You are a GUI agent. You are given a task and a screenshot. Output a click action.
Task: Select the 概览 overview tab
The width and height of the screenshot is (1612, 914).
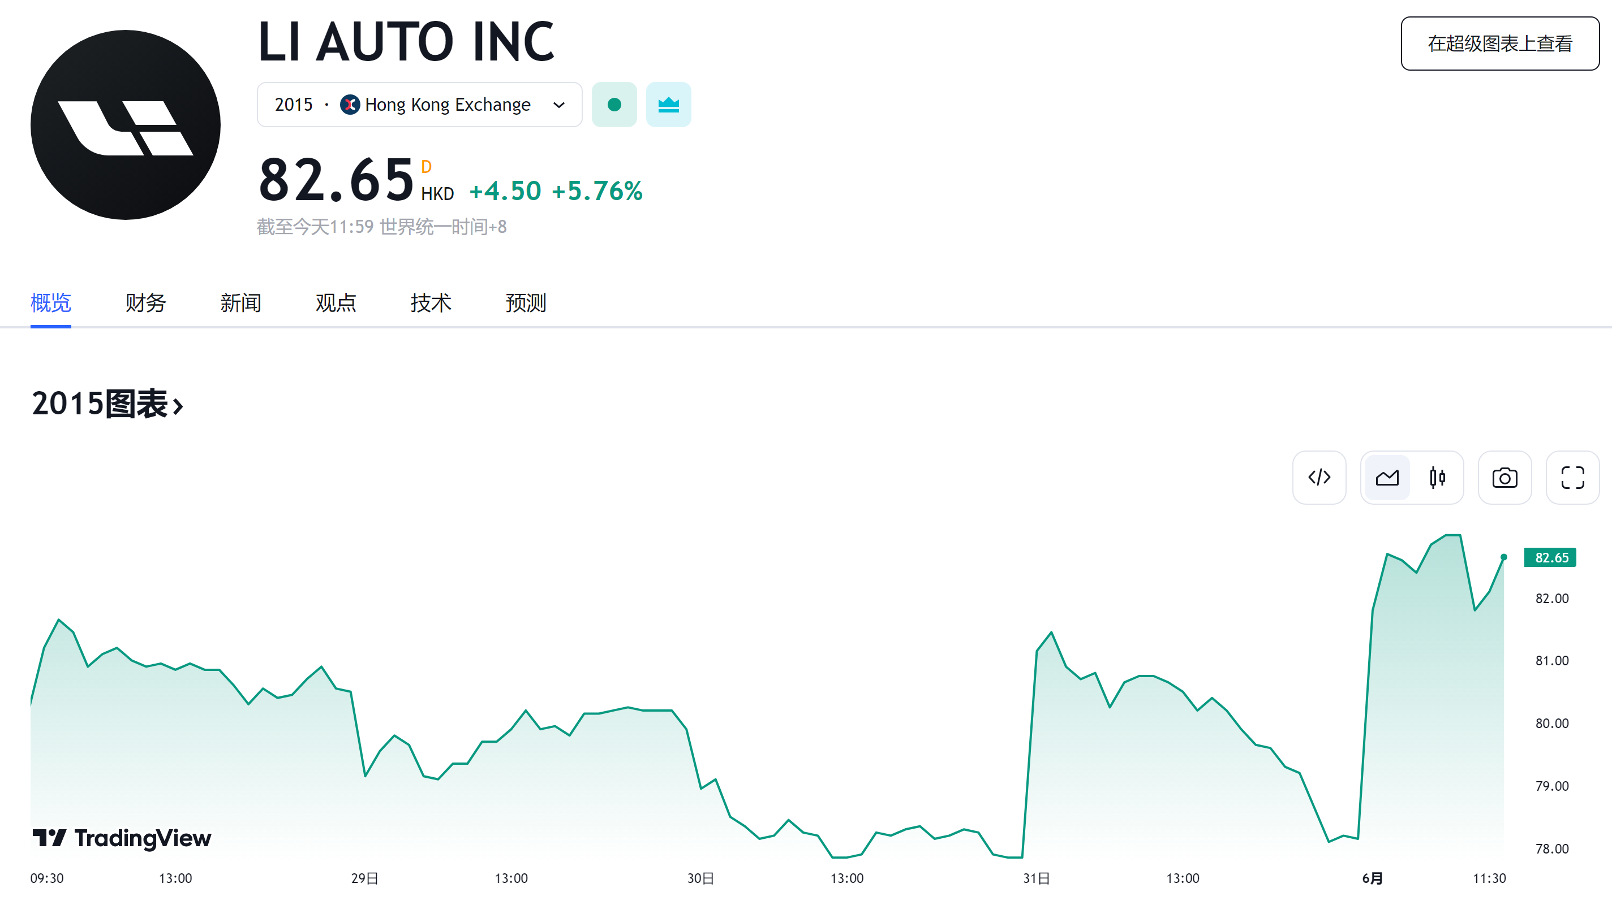50,303
